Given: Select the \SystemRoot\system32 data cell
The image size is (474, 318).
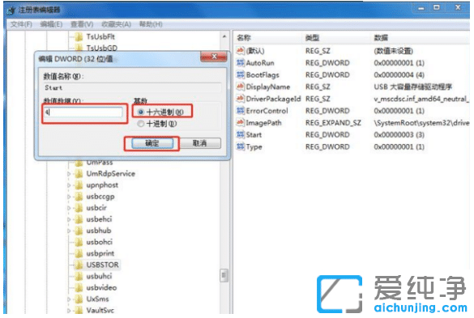Looking at the screenshot, I should pos(421,123).
